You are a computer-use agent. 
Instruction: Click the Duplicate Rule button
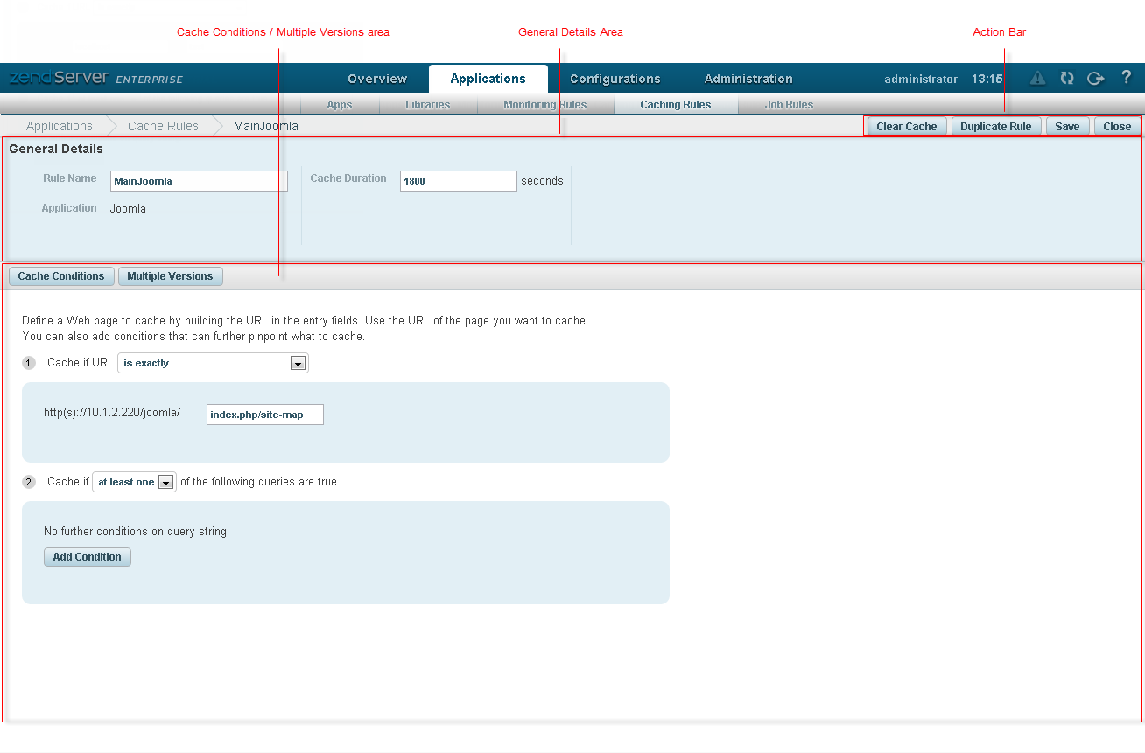tap(995, 127)
